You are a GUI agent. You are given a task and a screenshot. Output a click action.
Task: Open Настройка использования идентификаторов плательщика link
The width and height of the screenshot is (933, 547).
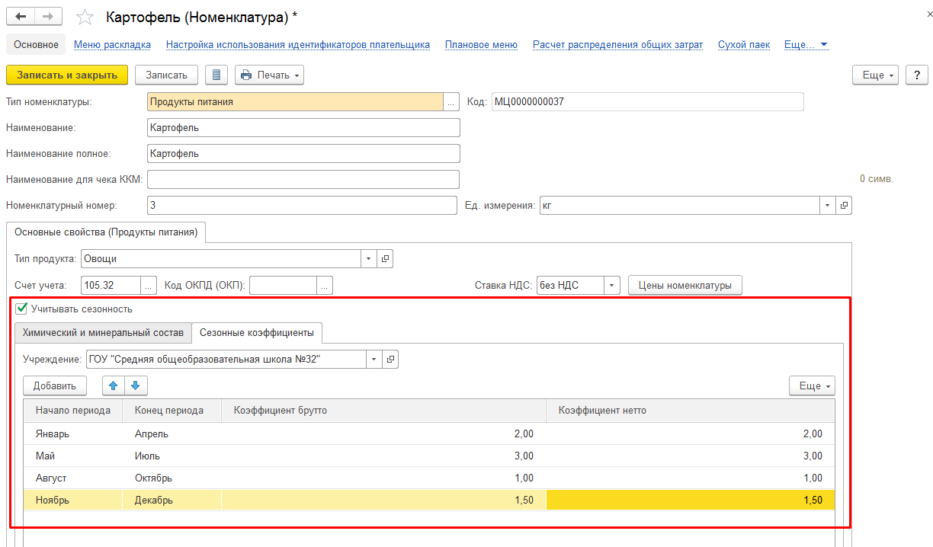(x=298, y=45)
